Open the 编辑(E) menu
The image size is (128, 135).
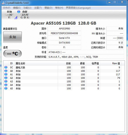pos(17,8)
